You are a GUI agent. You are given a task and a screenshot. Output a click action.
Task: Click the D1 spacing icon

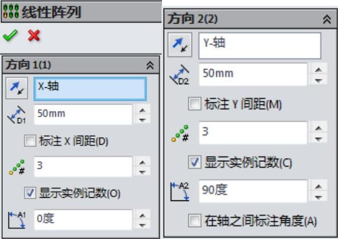tap(17, 115)
